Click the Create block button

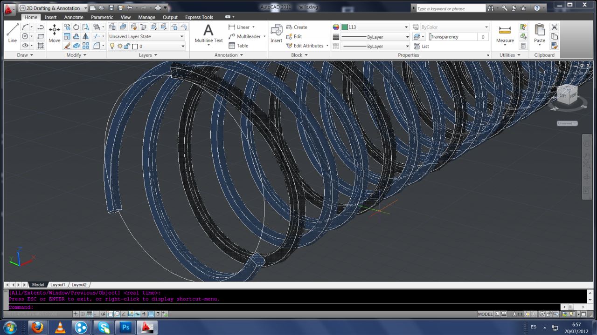(x=297, y=27)
